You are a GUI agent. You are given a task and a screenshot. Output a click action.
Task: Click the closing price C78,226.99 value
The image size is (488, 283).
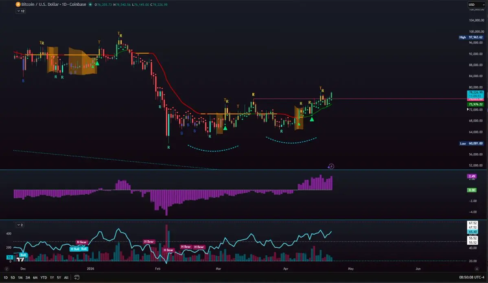(159, 4)
